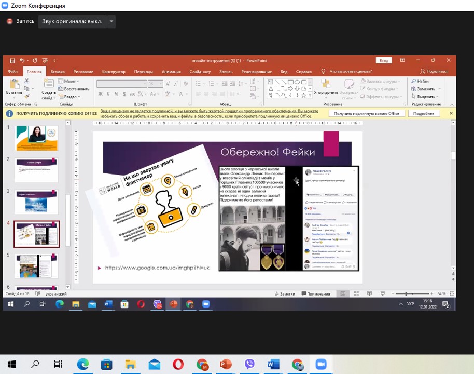Expand the Макет layout dropdown

tap(70, 81)
